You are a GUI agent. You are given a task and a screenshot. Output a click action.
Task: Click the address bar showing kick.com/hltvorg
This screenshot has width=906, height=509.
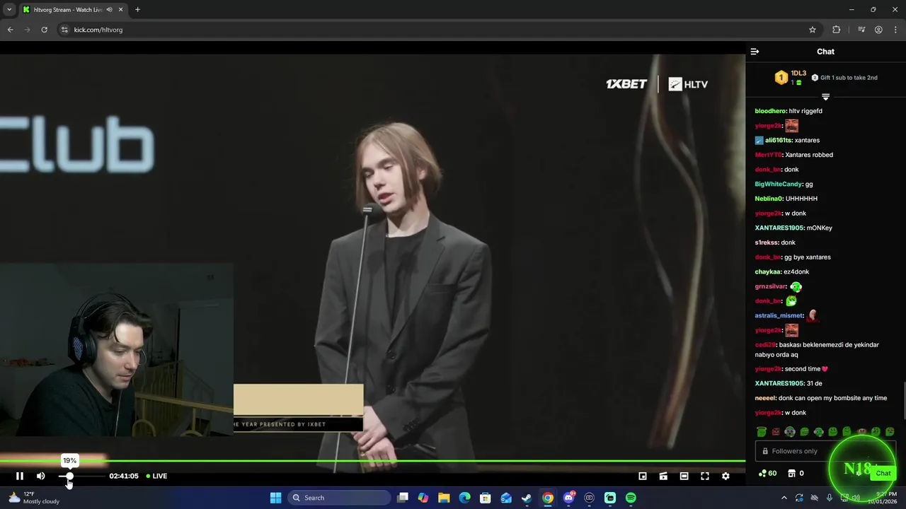click(x=439, y=30)
